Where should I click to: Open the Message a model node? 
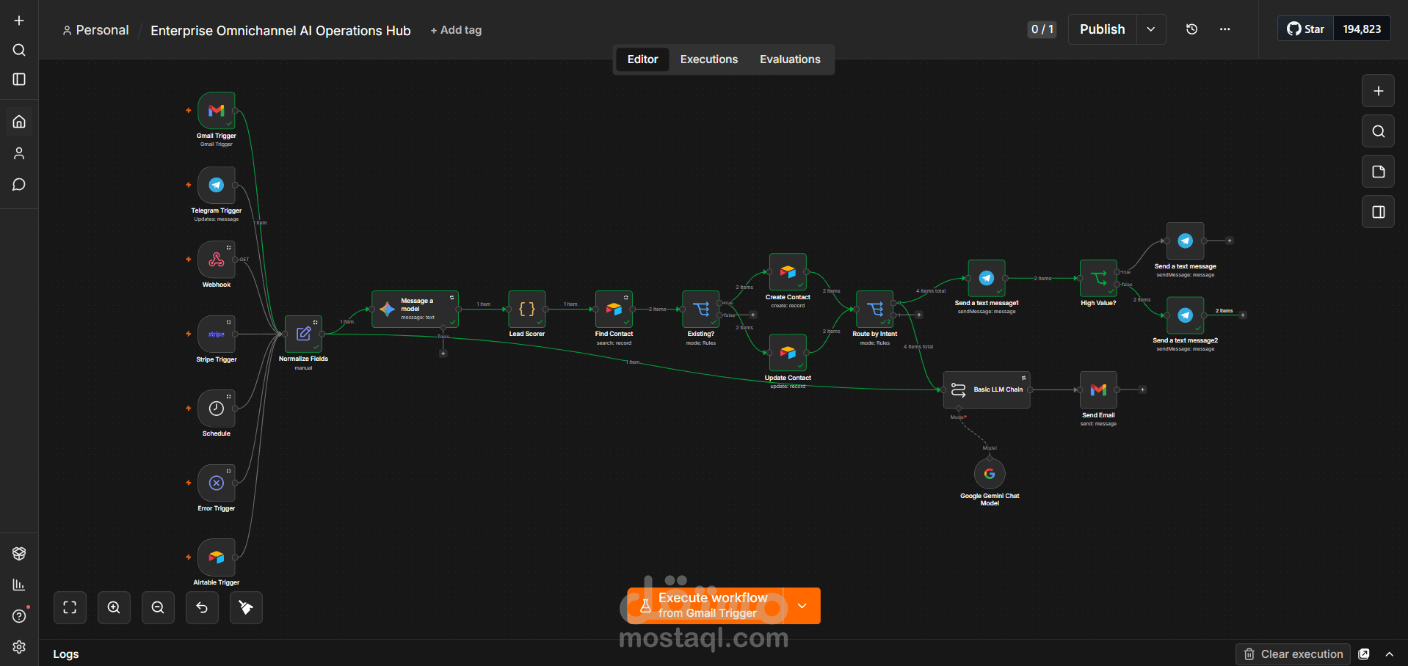click(x=415, y=309)
